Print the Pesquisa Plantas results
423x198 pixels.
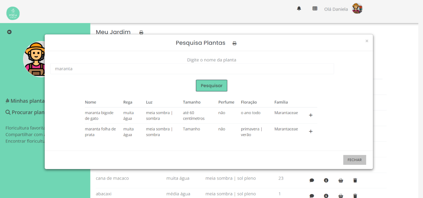coord(235,43)
